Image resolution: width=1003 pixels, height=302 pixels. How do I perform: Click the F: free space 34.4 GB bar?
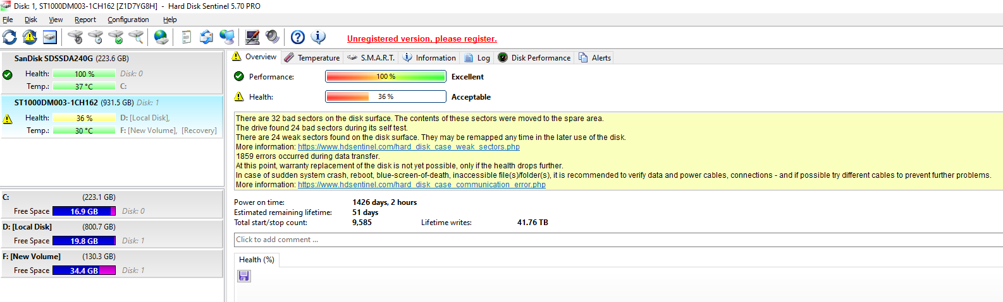click(x=84, y=270)
